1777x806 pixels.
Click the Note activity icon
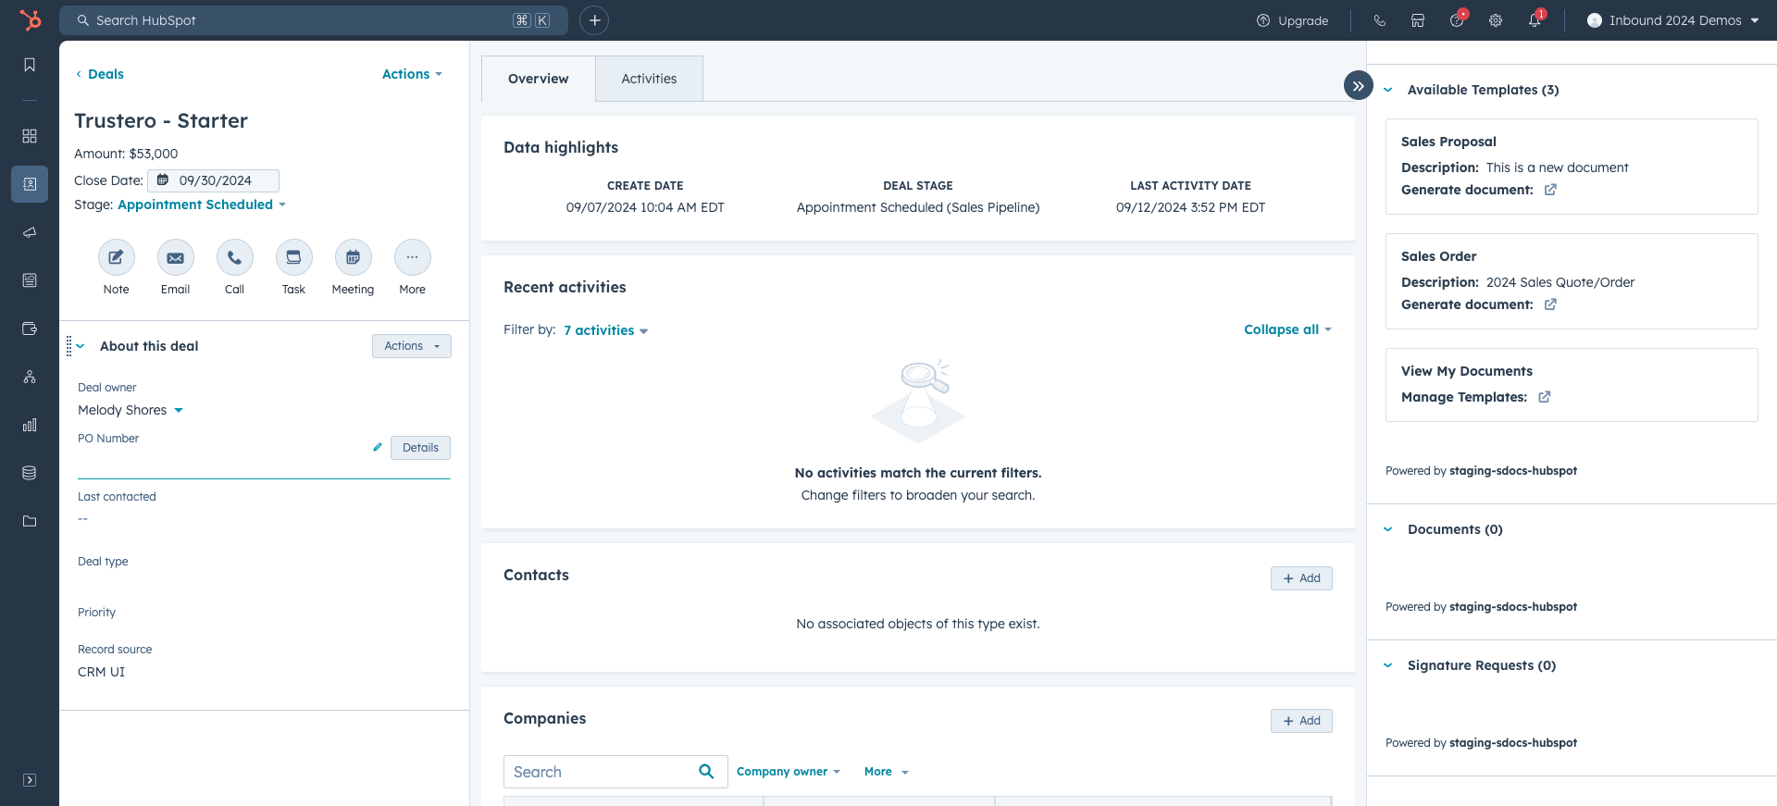117,257
